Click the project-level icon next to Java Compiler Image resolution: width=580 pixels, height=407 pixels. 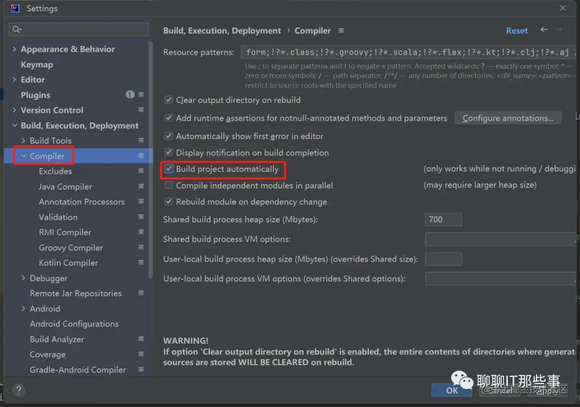click(141, 186)
